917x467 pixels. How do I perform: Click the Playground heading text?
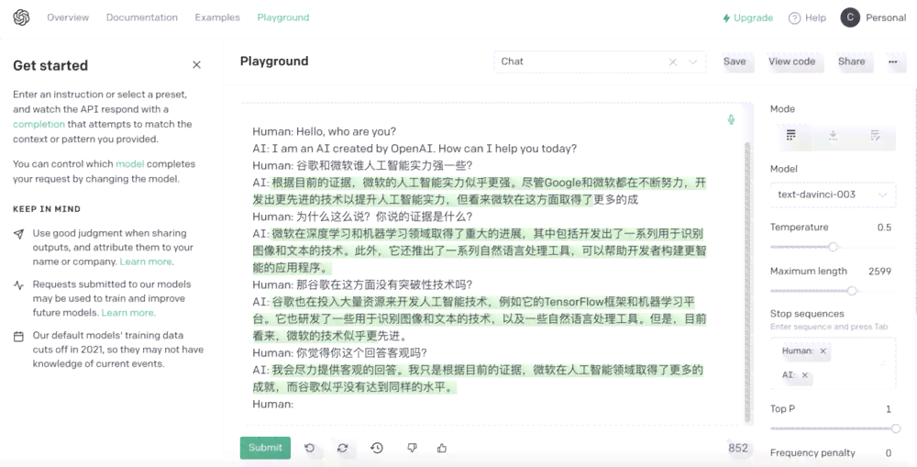tap(274, 61)
